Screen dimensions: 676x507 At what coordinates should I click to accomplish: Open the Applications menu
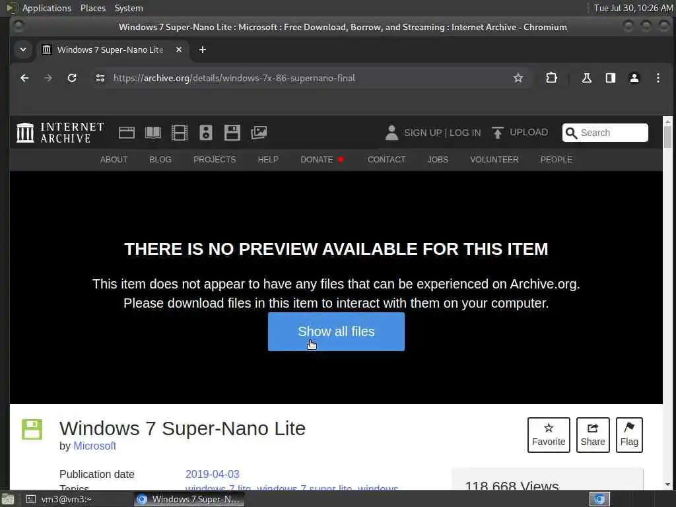pyautogui.click(x=47, y=8)
